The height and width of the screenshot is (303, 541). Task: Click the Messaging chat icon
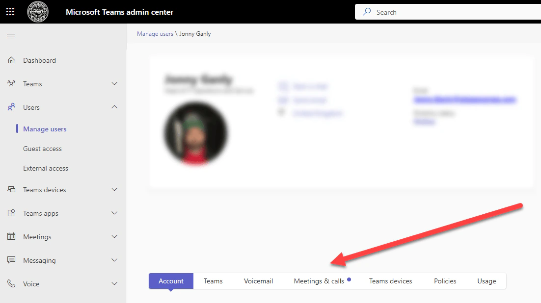[x=11, y=260]
